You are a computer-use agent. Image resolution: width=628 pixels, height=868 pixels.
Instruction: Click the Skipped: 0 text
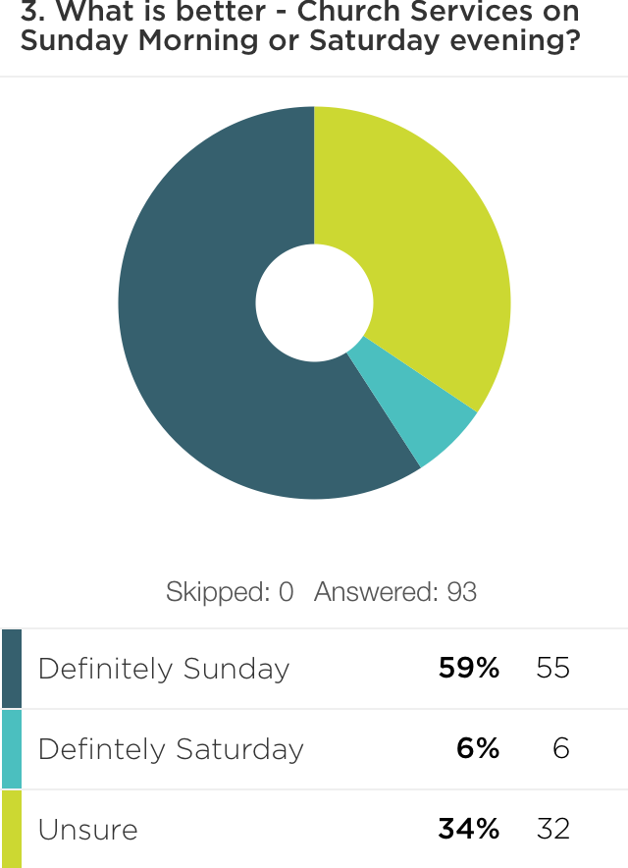point(230,592)
